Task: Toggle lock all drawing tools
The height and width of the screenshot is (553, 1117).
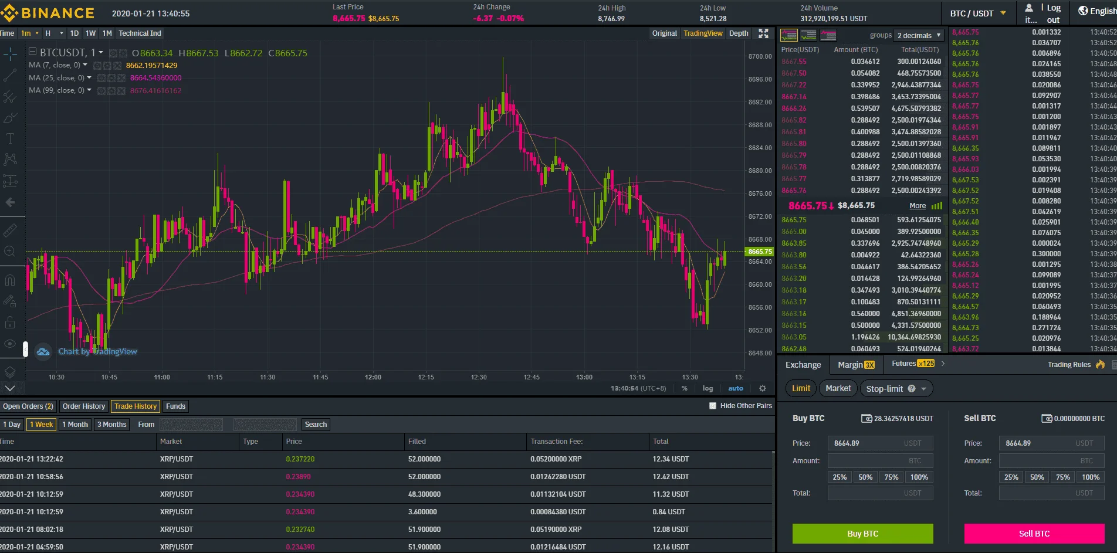Action: [10, 323]
